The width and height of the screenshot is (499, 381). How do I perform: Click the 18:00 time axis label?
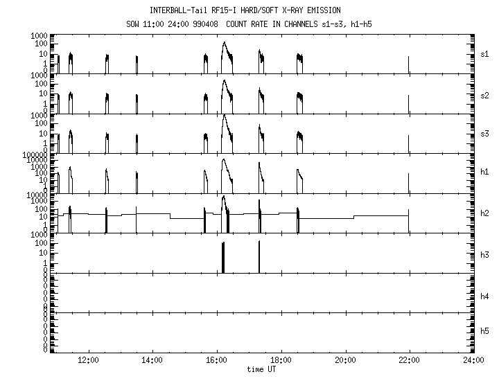(x=281, y=360)
